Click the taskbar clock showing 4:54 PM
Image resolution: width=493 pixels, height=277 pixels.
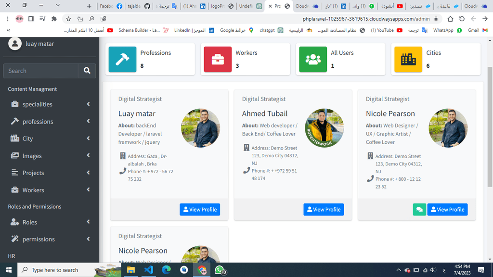(462, 270)
